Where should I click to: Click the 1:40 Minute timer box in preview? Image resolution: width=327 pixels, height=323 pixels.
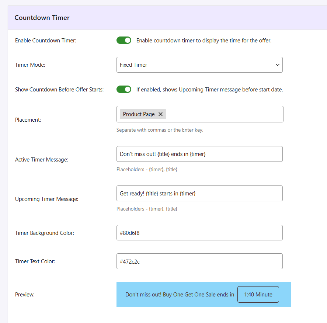click(258, 295)
